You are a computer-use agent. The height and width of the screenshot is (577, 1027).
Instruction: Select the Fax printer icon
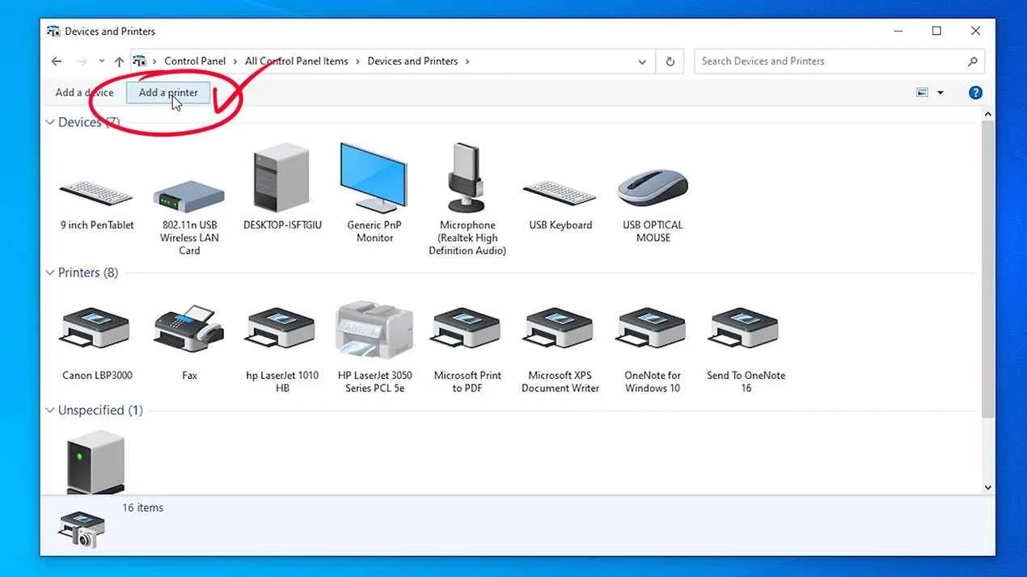click(x=189, y=328)
